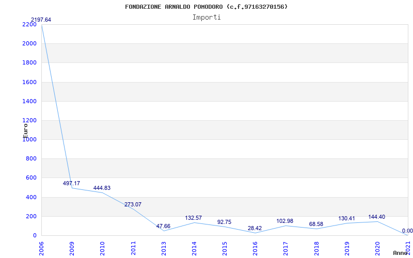
Task: Click the x-axis year 2015
Action: pos(225,248)
